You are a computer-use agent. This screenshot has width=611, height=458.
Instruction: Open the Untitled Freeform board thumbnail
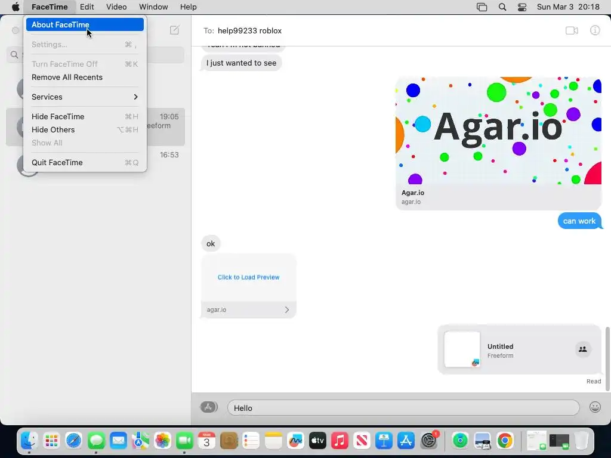462,349
